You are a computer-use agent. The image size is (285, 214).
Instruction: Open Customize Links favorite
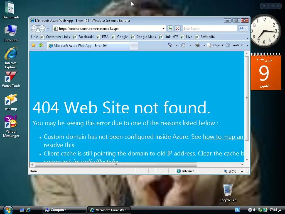pyautogui.click(x=55, y=37)
